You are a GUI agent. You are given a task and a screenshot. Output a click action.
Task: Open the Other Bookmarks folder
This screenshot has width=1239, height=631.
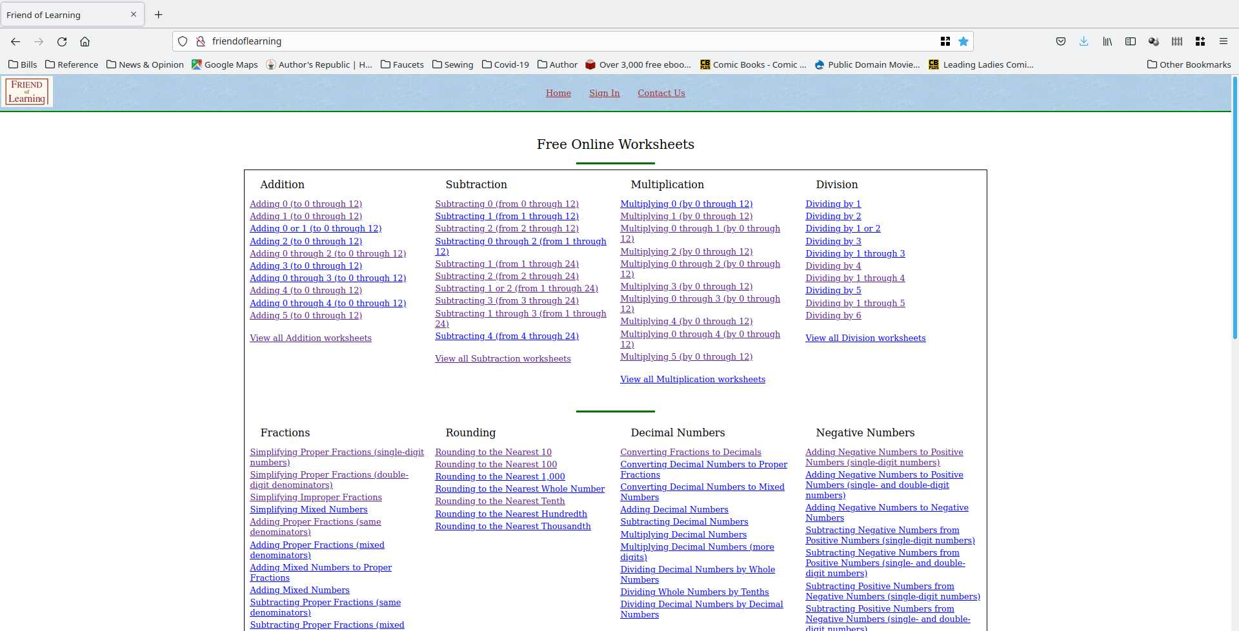pyautogui.click(x=1189, y=64)
